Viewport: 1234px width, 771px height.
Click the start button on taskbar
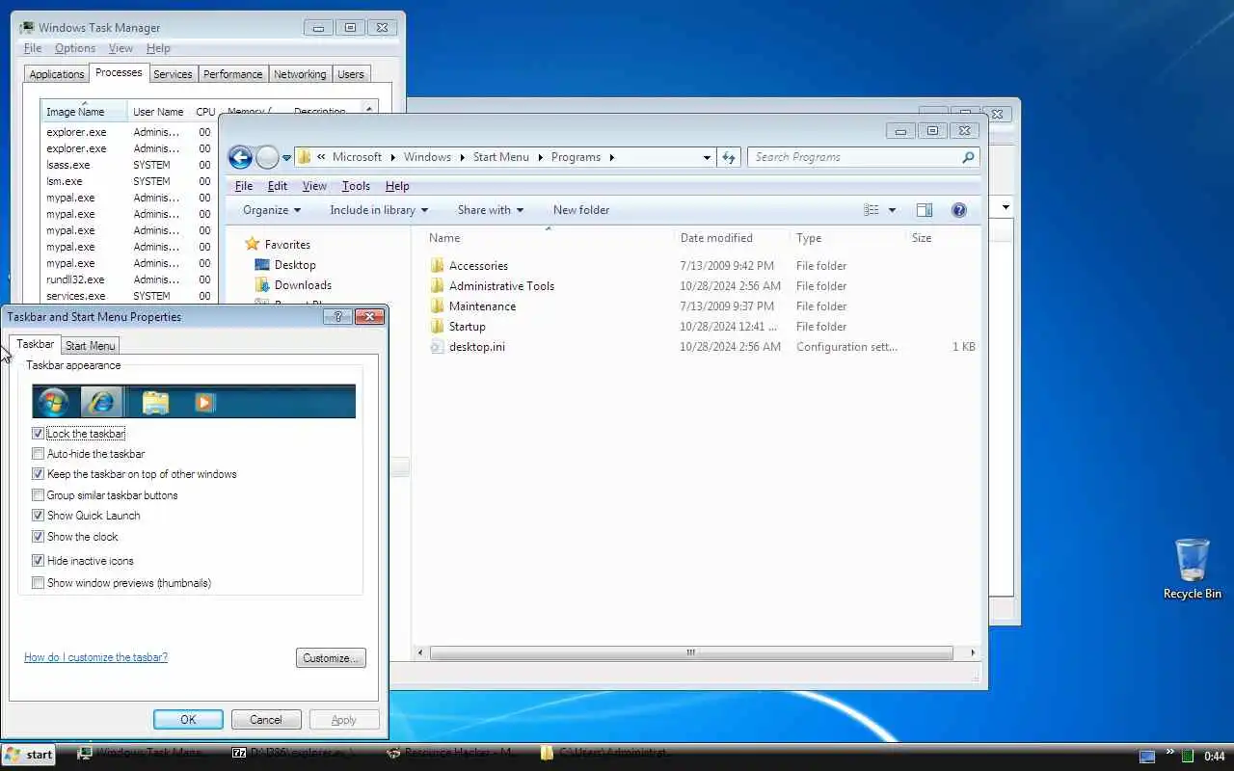pyautogui.click(x=29, y=755)
